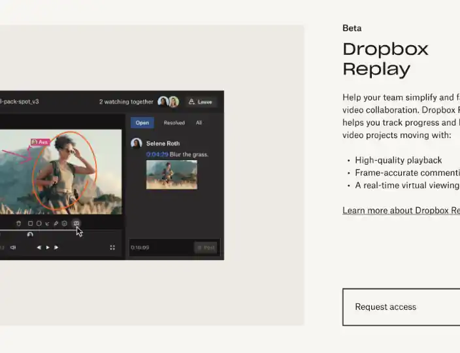This screenshot has height=353, width=460.
Task: Play the video
Action: (48, 248)
